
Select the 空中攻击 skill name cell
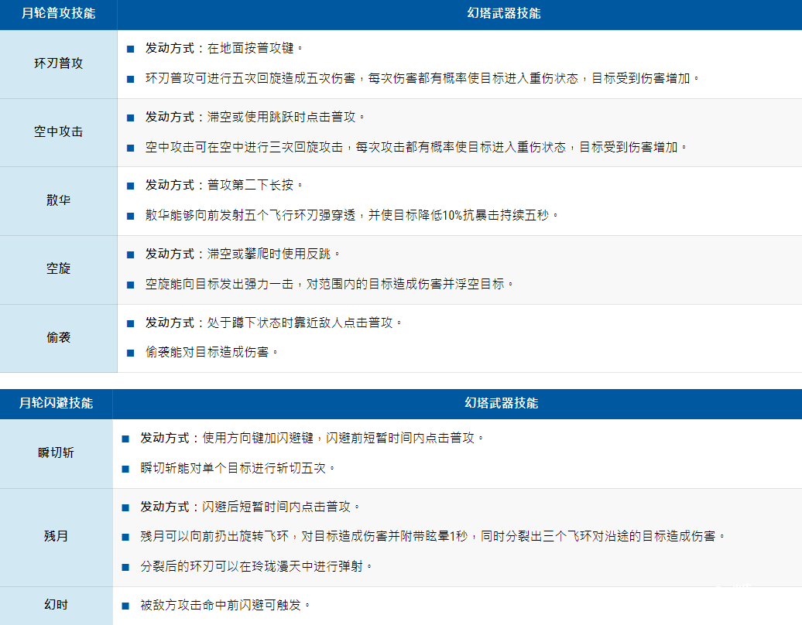58,132
